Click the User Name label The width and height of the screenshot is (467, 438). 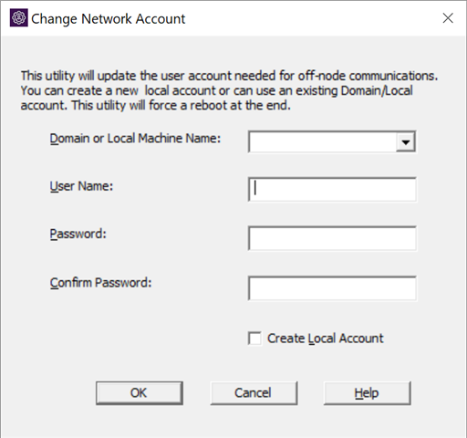(x=81, y=186)
